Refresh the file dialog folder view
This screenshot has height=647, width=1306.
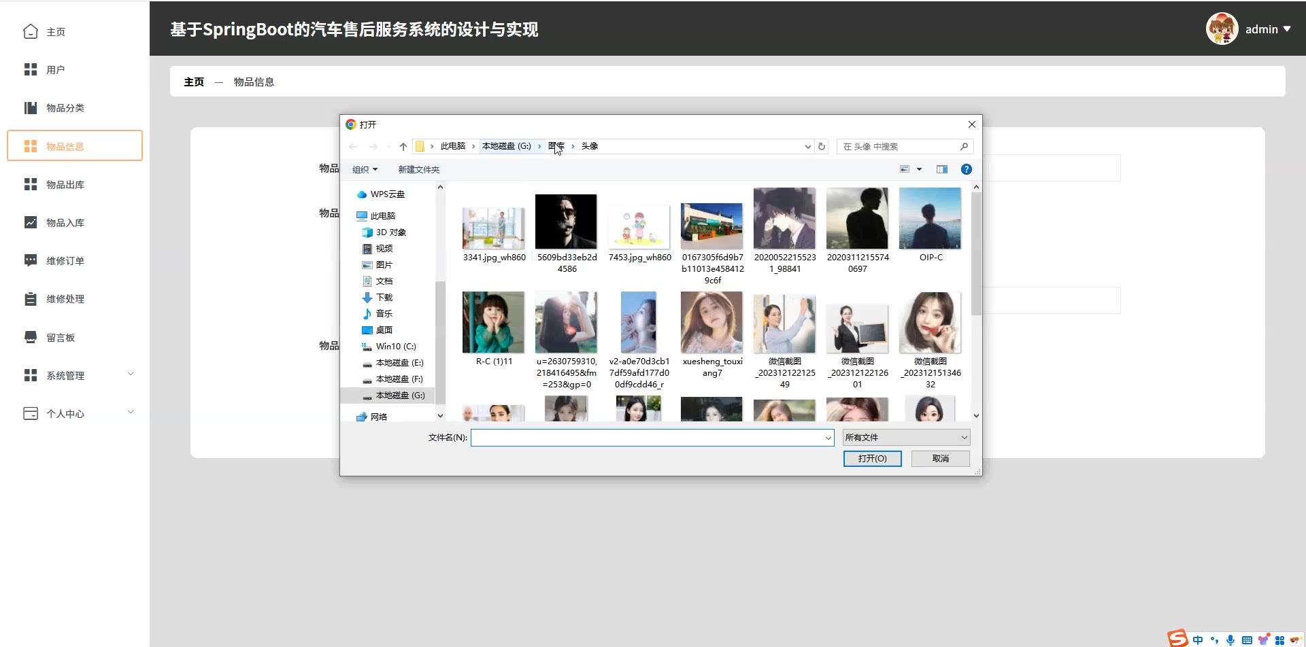822,146
